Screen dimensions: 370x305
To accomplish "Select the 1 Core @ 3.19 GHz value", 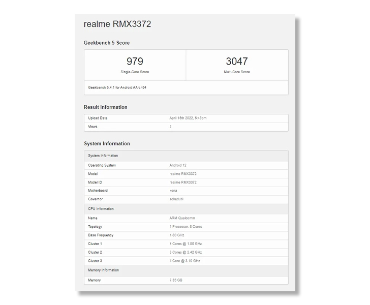I will point(184,261).
